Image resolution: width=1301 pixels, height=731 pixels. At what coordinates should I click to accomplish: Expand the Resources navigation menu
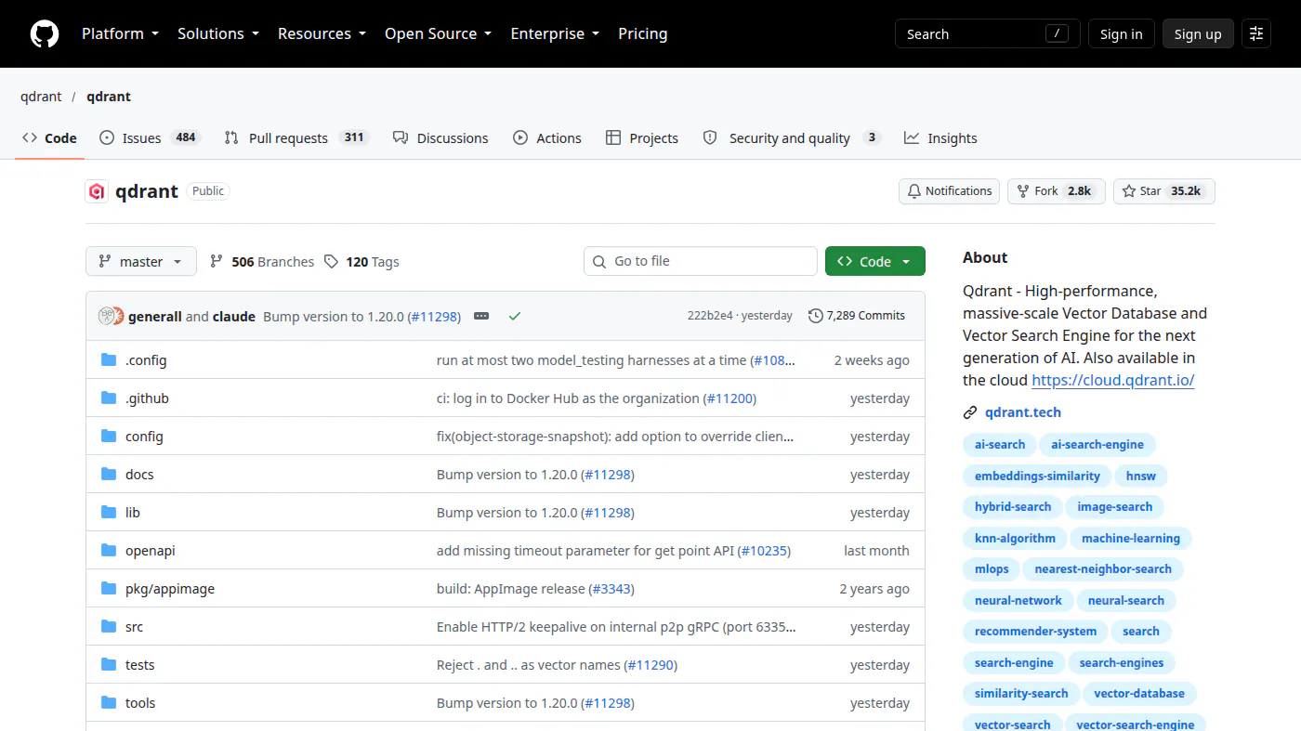coord(322,33)
